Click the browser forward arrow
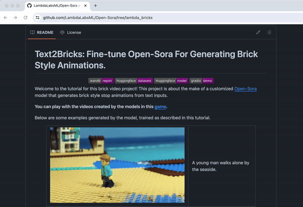Screen dimensions: 303x207 (x=15, y=18)
